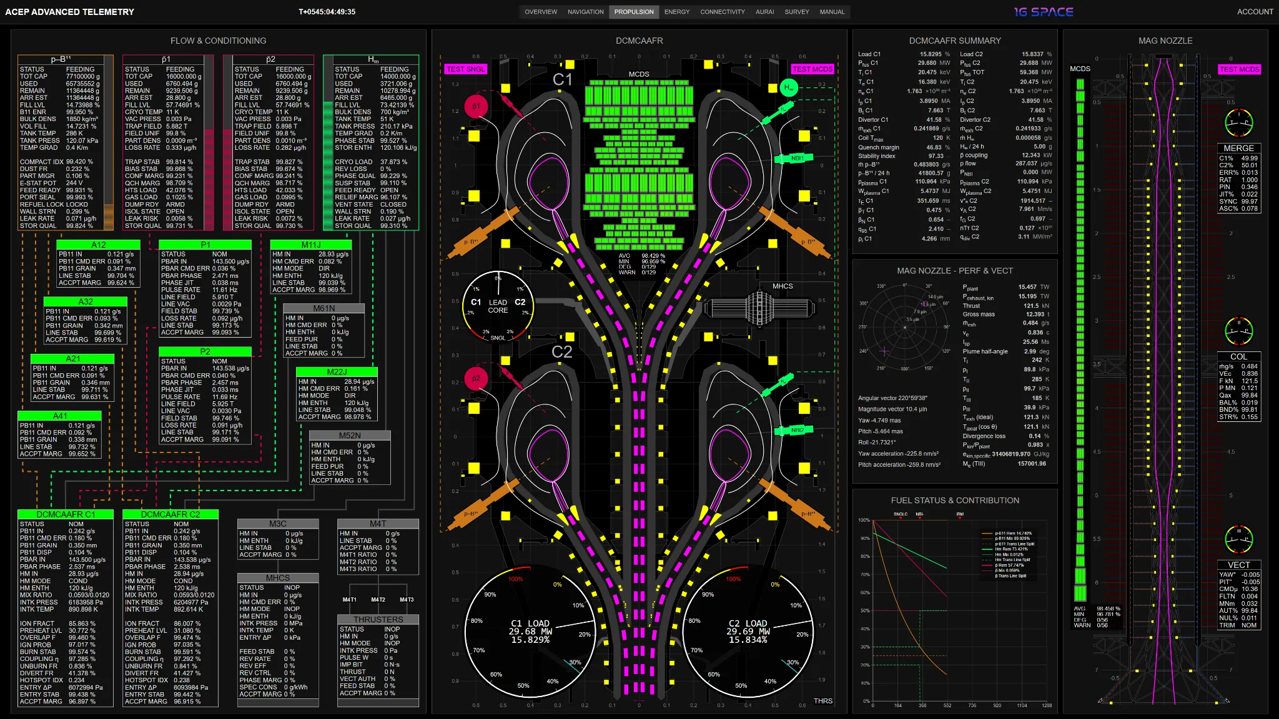Click the VECT readout box header
Image resolution: width=1279 pixels, height=719 pixels.
pos(1239,565)
